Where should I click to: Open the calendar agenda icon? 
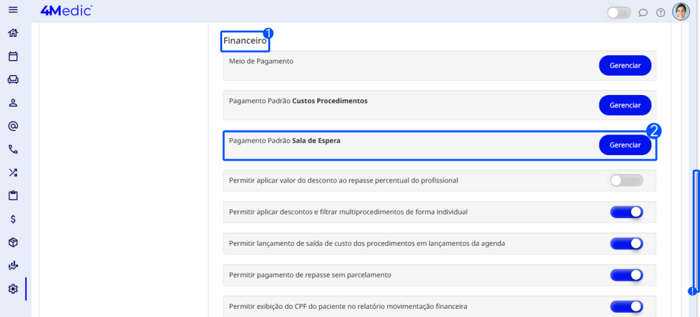coord(13,57)
